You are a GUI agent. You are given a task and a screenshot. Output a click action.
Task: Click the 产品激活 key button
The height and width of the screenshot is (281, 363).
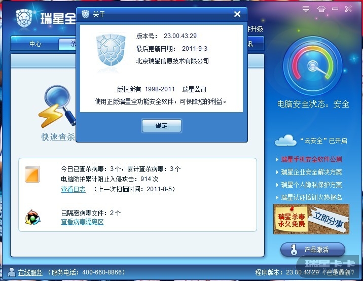click(312, 250)
